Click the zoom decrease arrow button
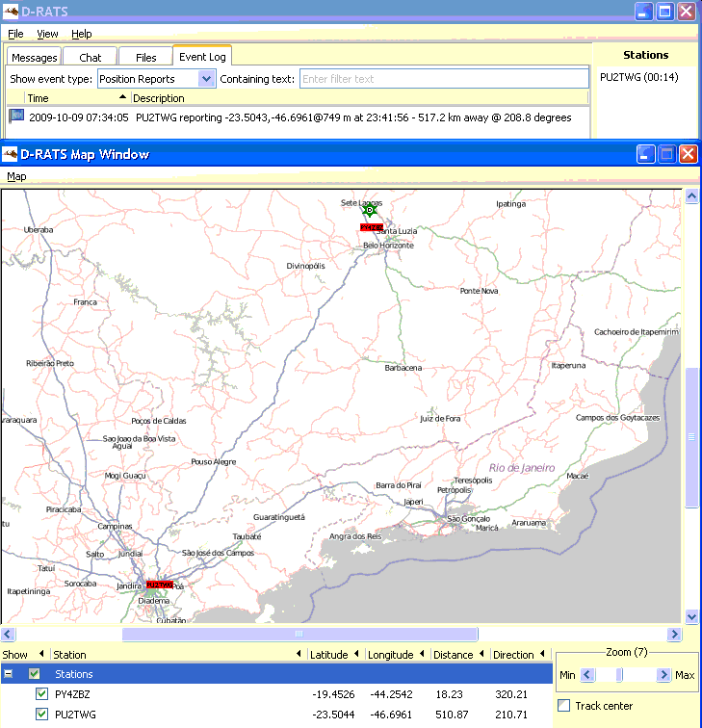This screenshot has width=702, height=728. click(586, 675)
